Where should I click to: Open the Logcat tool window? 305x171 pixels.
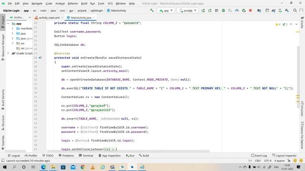coord(14,155)
